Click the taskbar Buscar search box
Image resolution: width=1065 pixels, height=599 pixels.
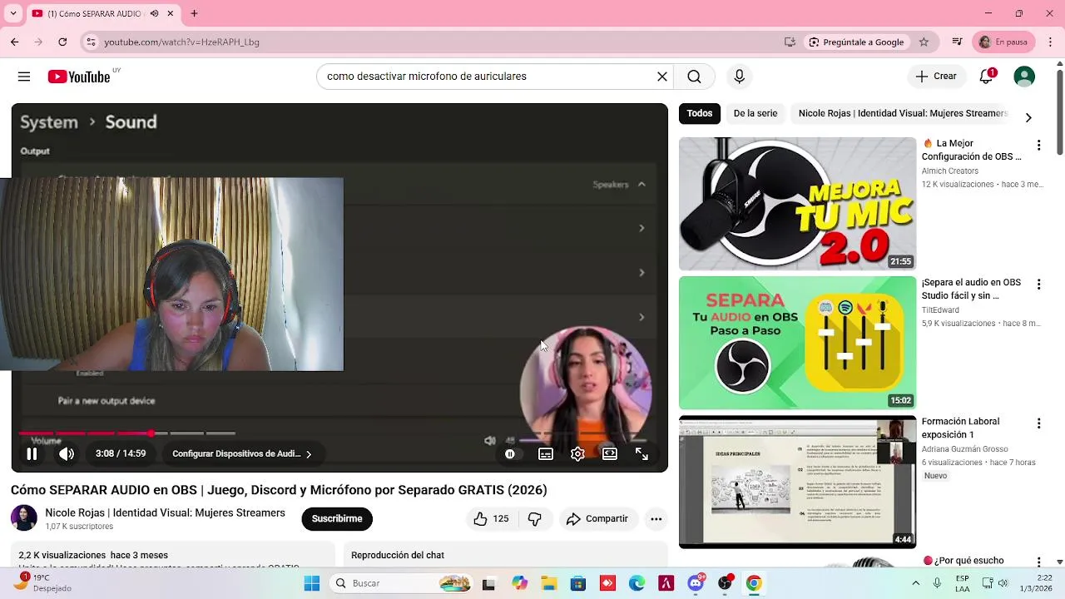(401, 583)
